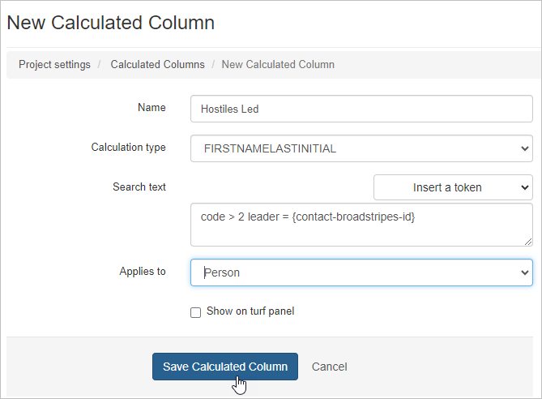The image size is (542, 399).
Task: Click the Applies to label
Action: 143,272
